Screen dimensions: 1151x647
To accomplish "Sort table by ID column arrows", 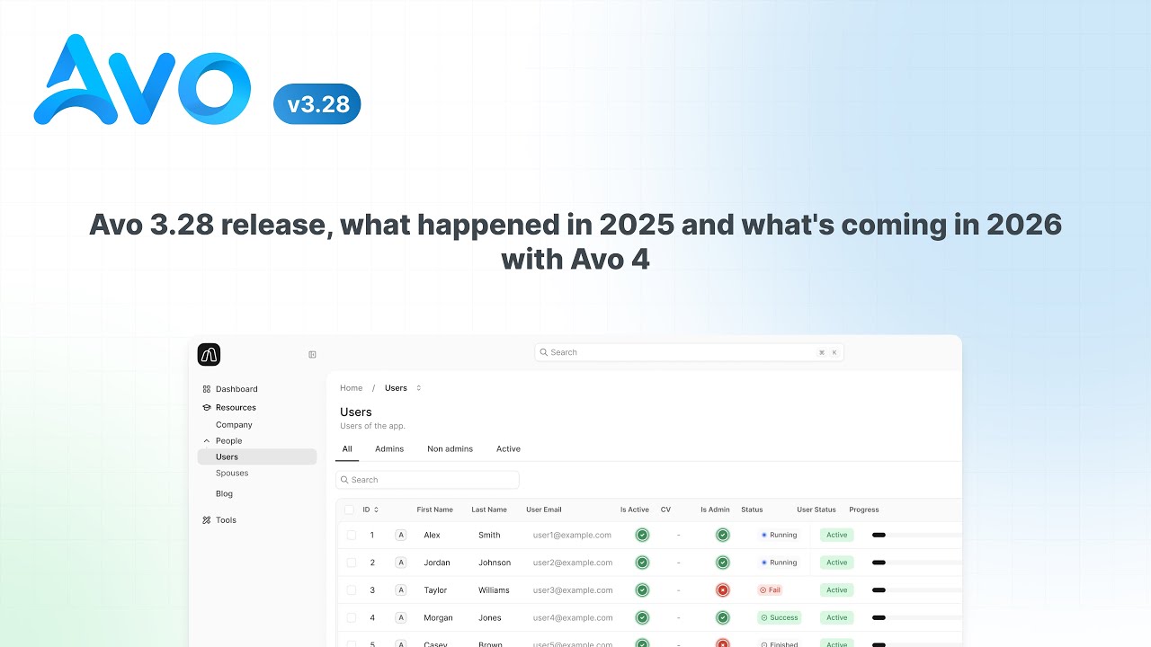I will coord(376,510).
